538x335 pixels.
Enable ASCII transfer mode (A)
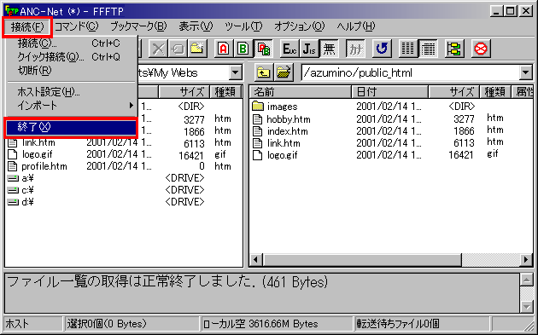(224, 49)
